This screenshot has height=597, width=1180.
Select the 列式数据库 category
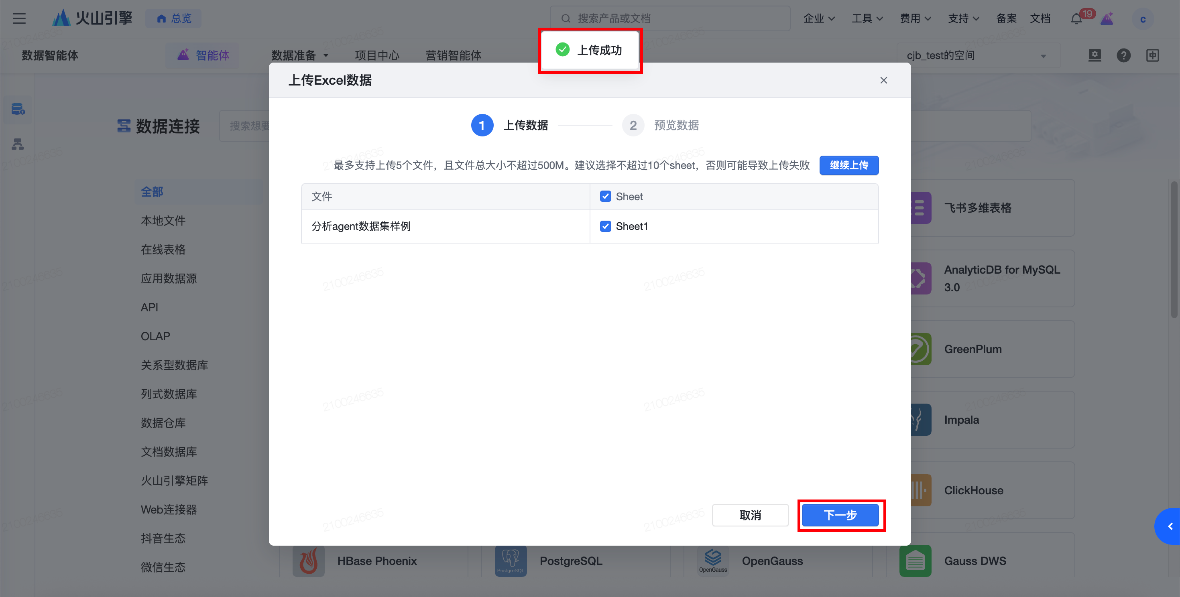click(169, 394)
